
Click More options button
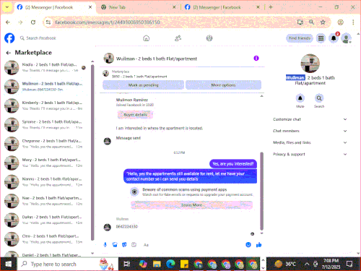(223, 85)
